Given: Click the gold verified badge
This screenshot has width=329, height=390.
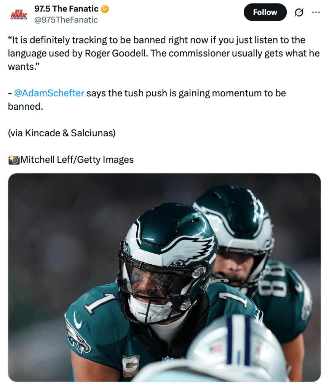Looking at the screenshot, I should click(x=105, y=9).
